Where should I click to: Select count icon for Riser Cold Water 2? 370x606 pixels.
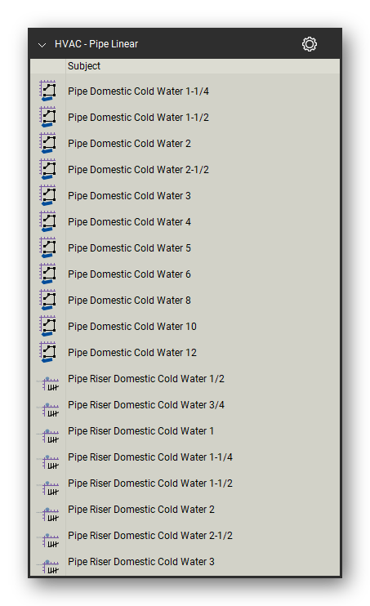click(x=48, y=514)
